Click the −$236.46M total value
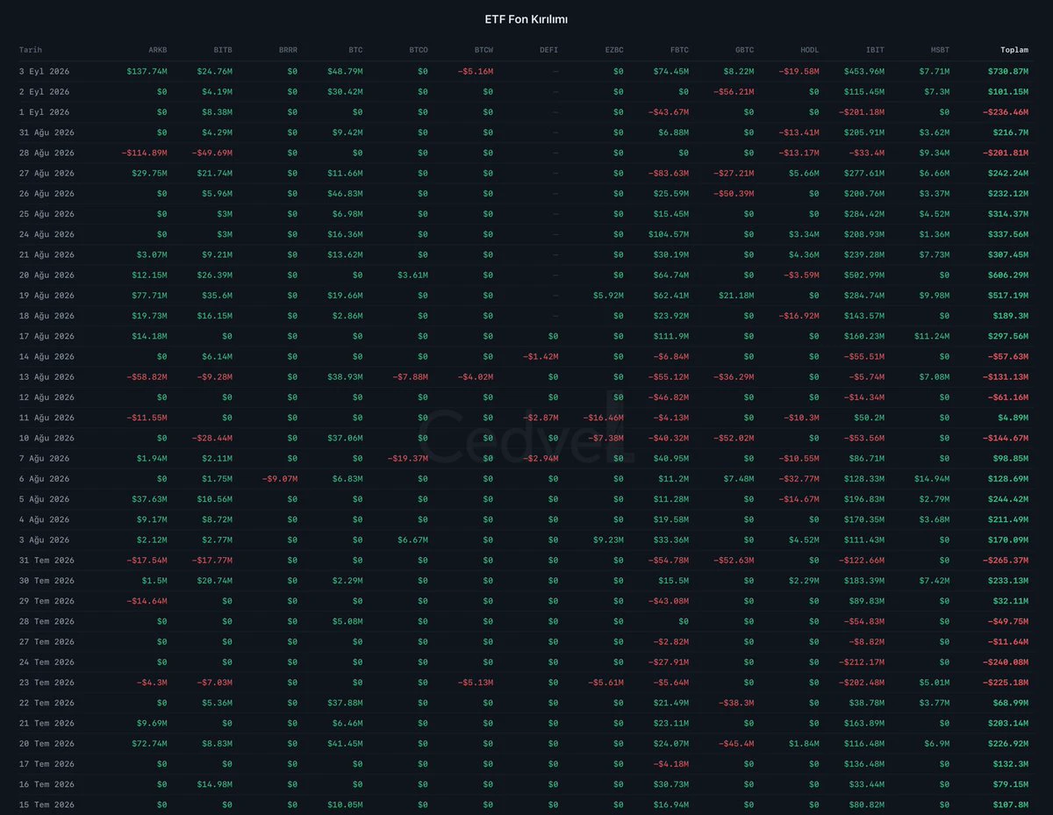 (1005, 111)
